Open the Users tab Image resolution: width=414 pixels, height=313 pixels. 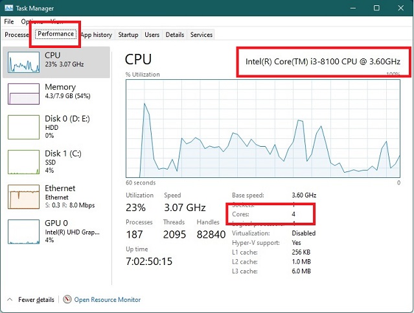coord(152,34)
